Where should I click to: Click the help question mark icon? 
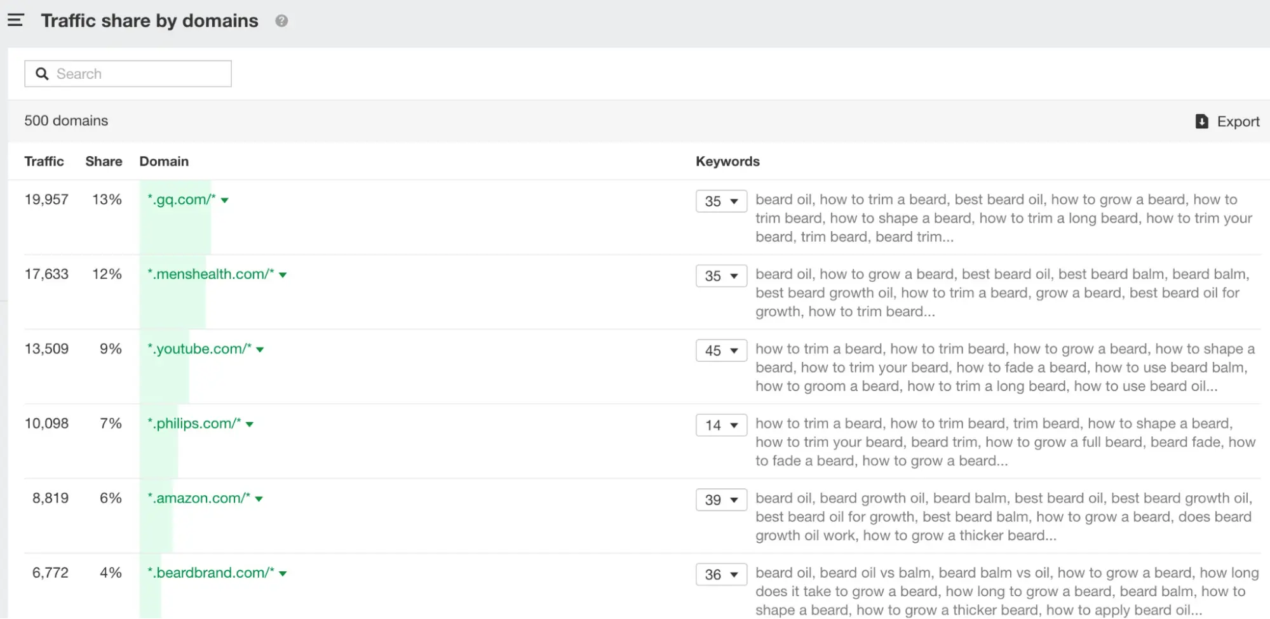click(x=281, y=21)
